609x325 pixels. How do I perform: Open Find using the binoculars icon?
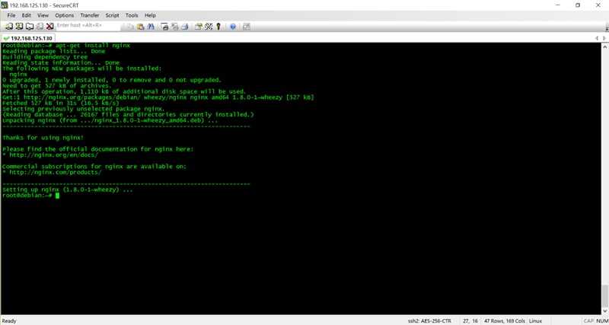tap(151, 27)
